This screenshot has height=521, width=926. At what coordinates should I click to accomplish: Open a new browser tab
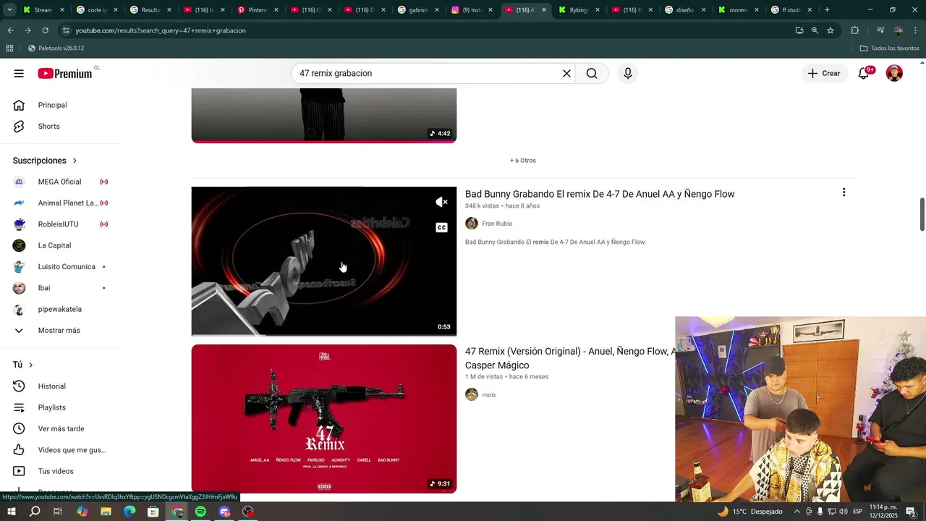tap(827, 10)
